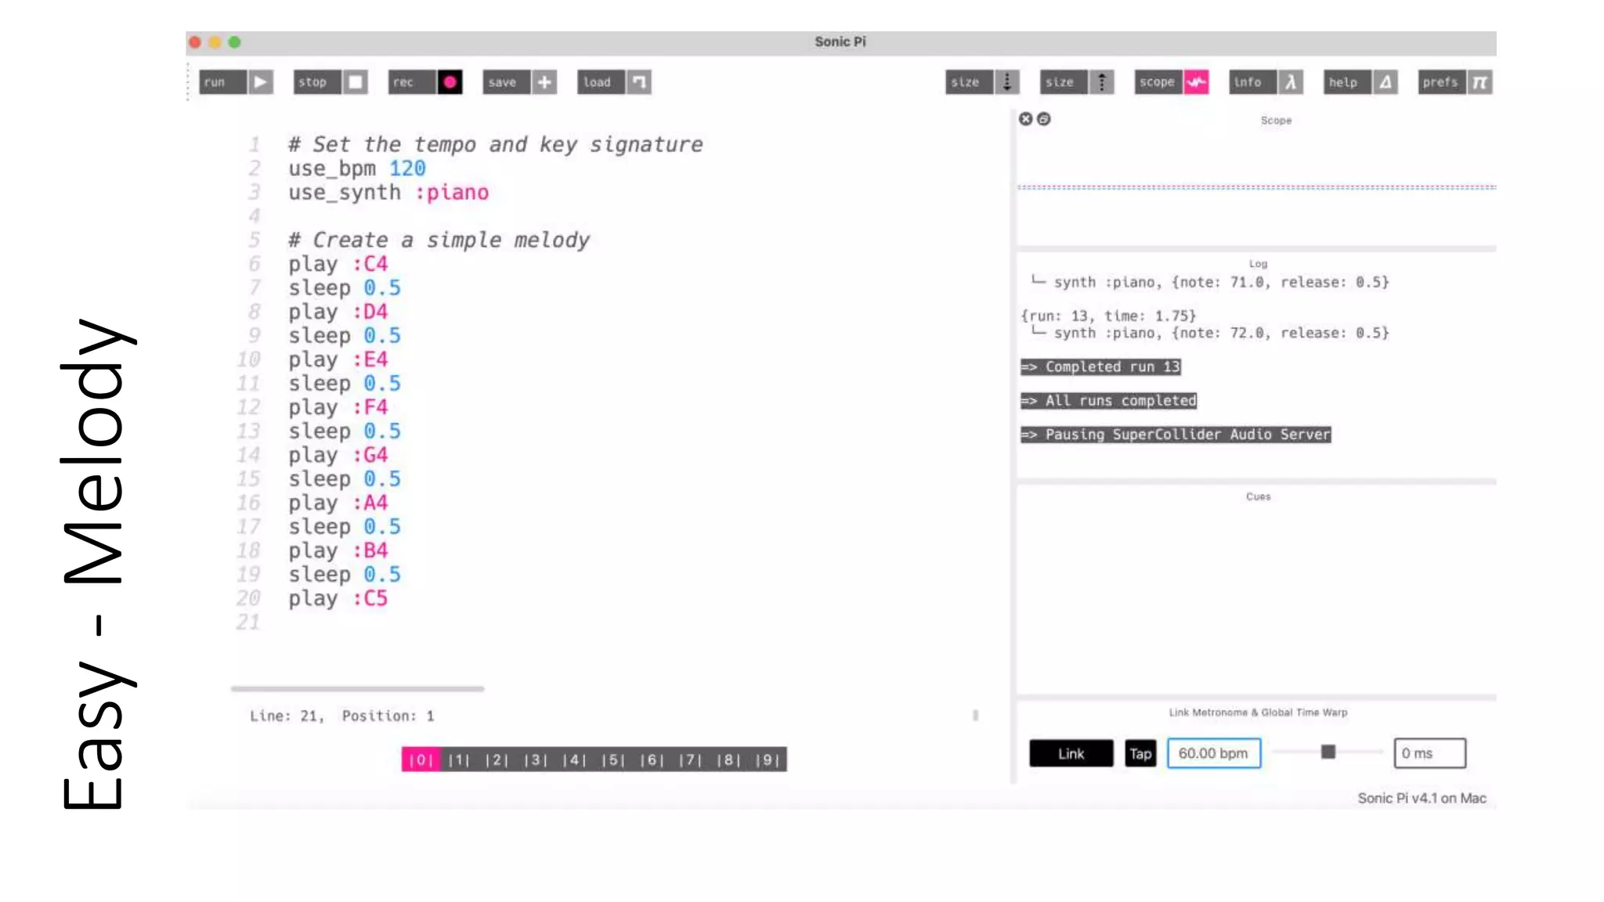Decrease text size with size down icon
Image resolution: width=1604 pixels, height=902 pixels.
coord(1007,81)
